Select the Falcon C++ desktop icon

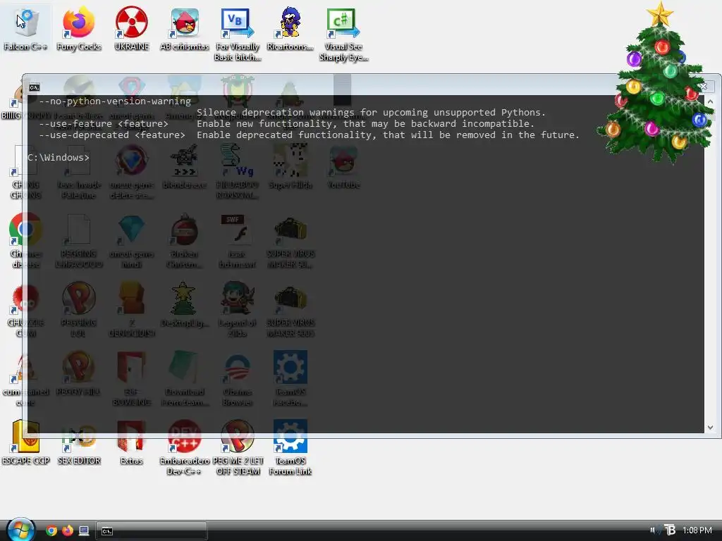tap(26, 28)
